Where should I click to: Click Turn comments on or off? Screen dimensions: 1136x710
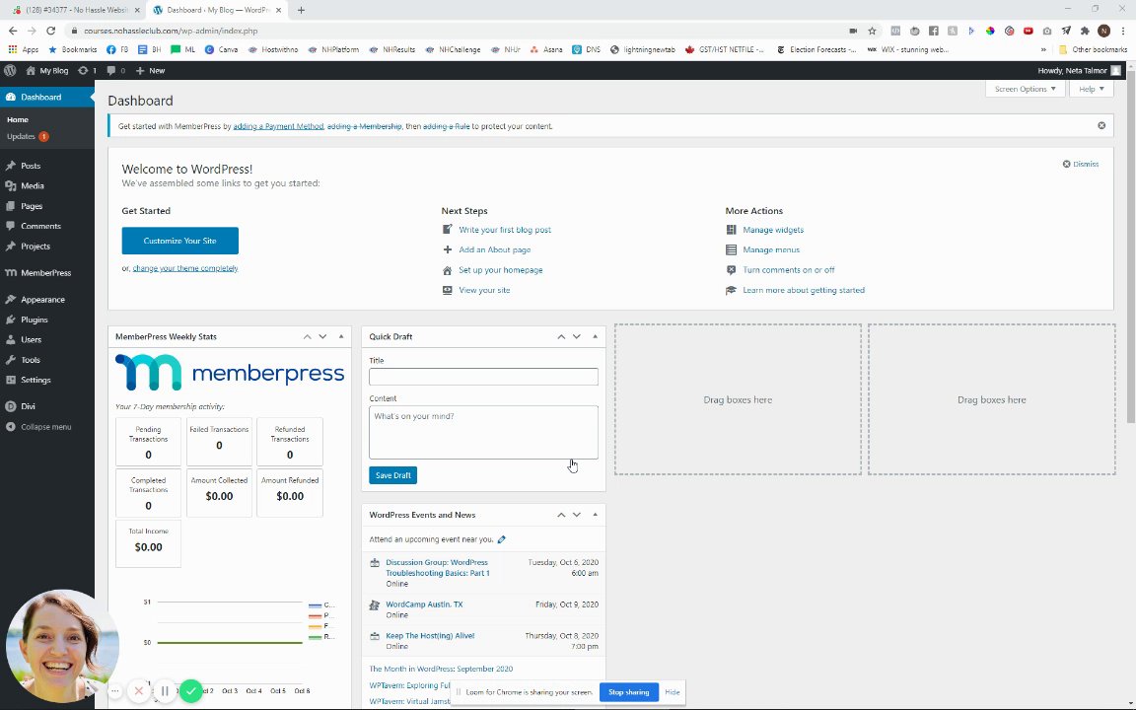coord(788,270)
